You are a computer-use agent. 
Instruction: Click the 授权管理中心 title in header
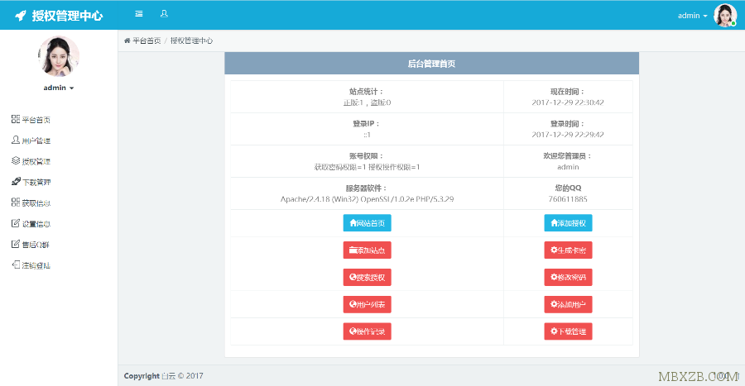coord(68,16)
